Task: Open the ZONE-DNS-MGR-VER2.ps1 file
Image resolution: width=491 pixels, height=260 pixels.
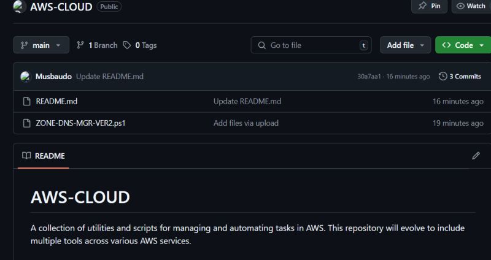Action: click(80, 123)
